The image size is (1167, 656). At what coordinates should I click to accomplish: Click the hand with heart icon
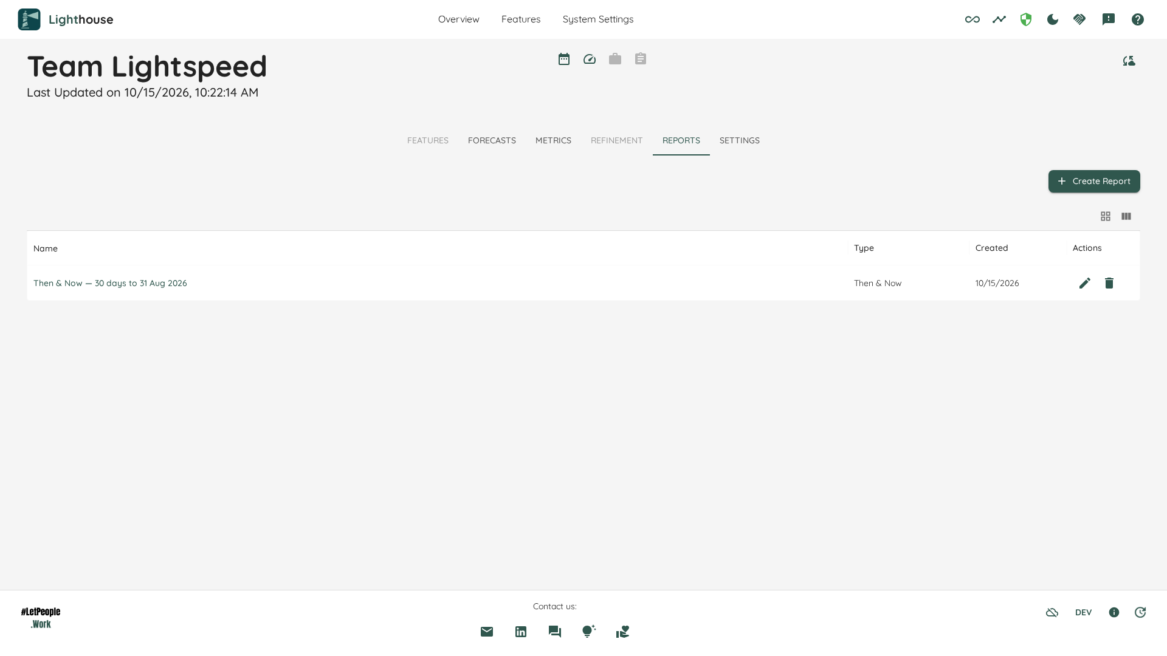623,632
